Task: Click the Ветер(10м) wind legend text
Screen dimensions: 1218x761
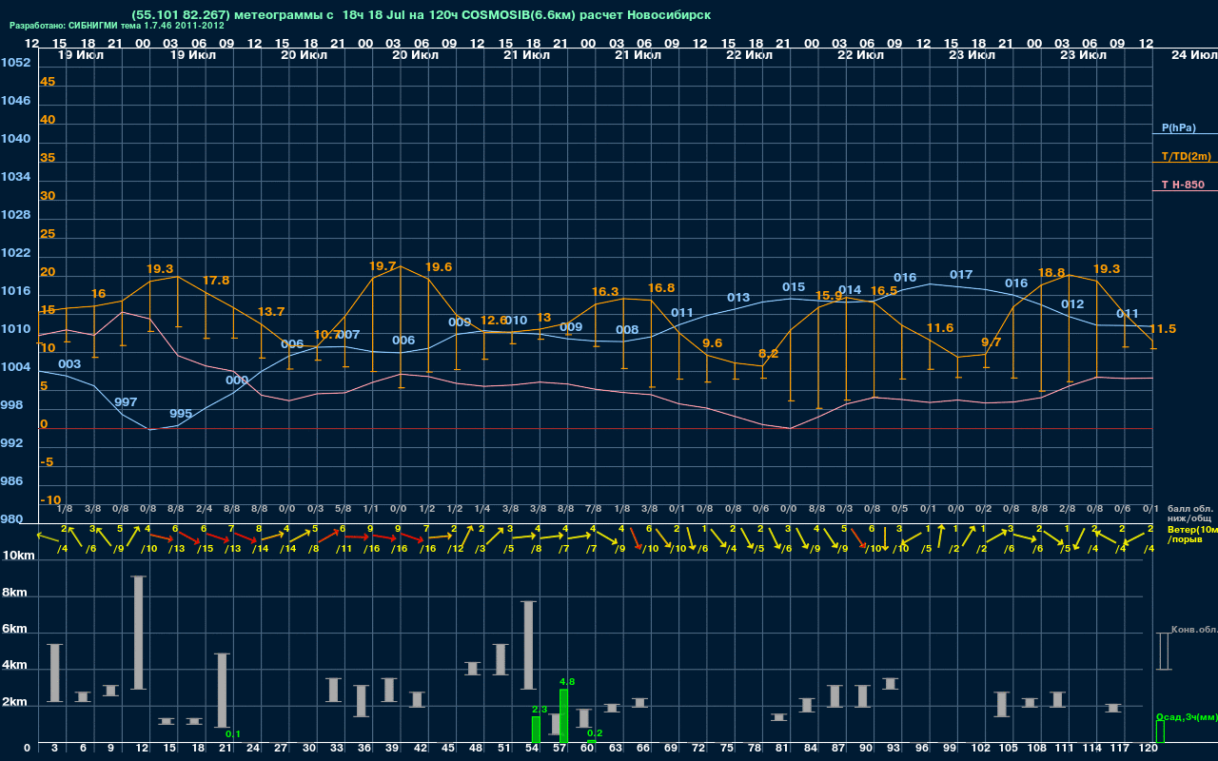Action: coord(1192,529)
